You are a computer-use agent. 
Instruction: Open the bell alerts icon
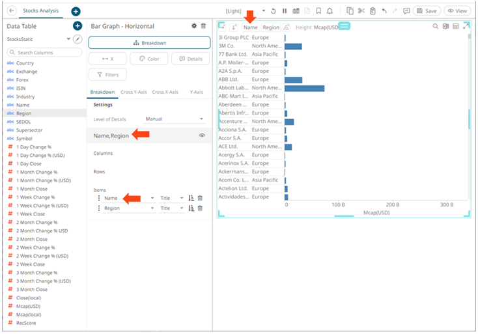(x=330, y=11)
